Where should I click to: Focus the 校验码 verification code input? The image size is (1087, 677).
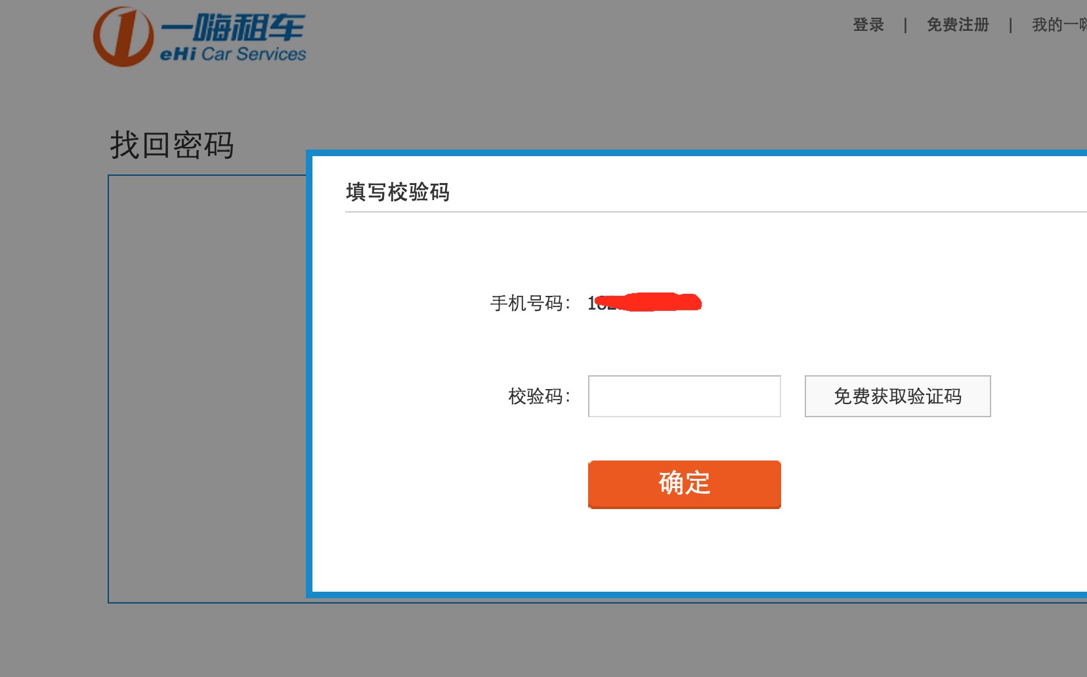[685, 396]
